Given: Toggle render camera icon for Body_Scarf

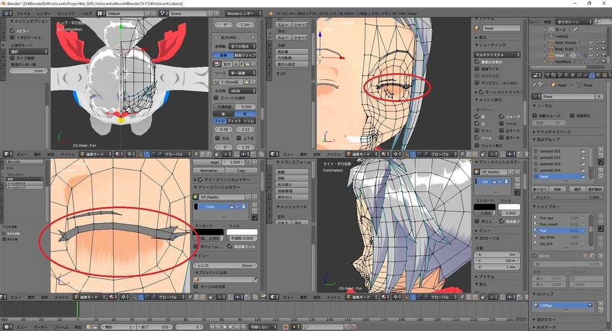Looking at the screenshot, I should pyautogui.click(x=604, y=49).
